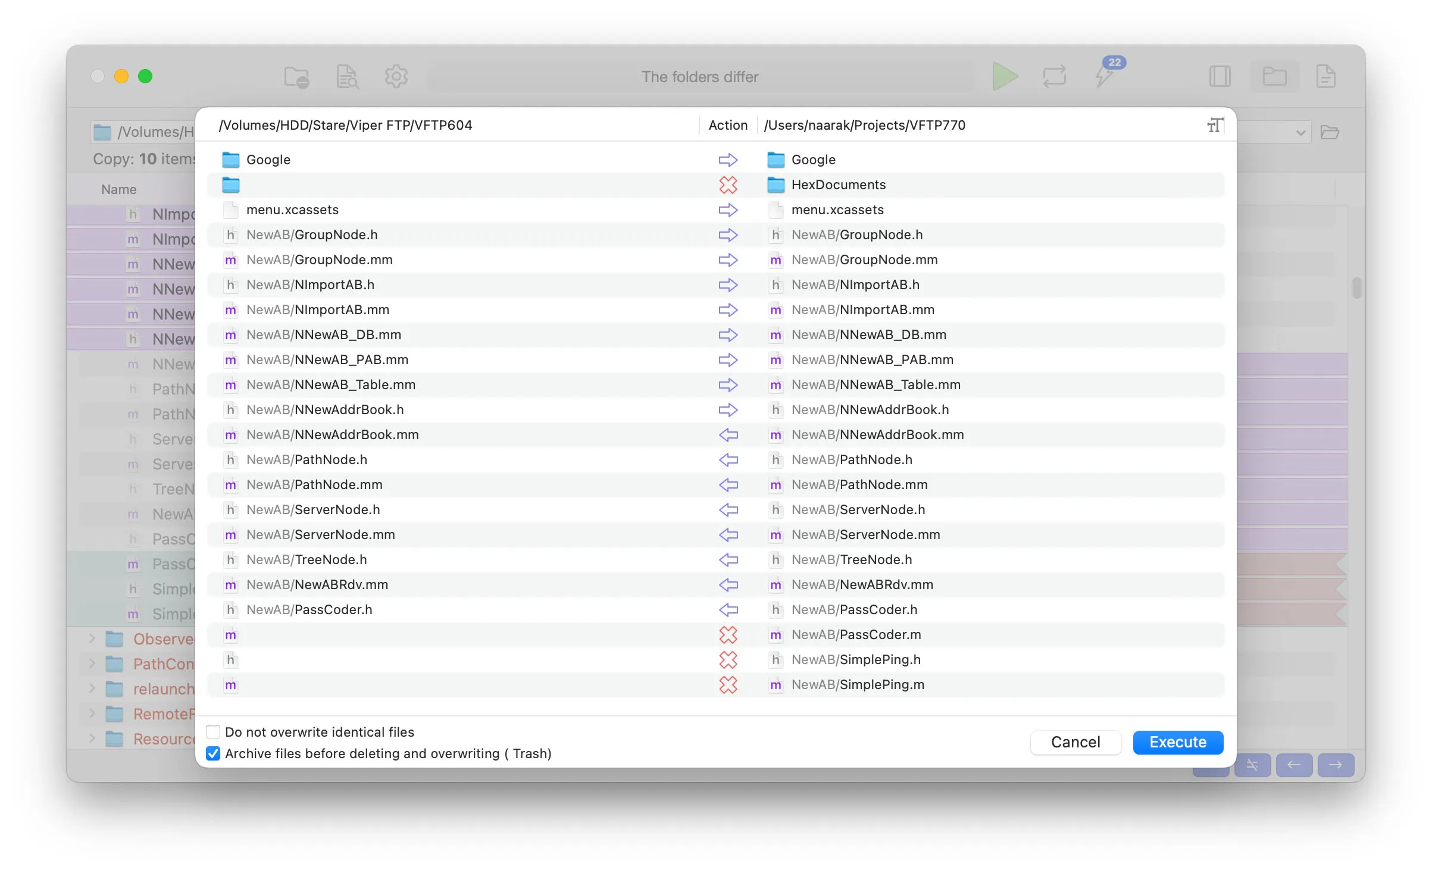Click the left path header VFTP604
The height and width of the screenshot is (870, 1432).
coord(345,125)
